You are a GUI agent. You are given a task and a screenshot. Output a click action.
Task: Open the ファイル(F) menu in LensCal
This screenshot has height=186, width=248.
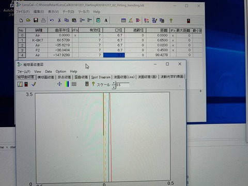23,12
